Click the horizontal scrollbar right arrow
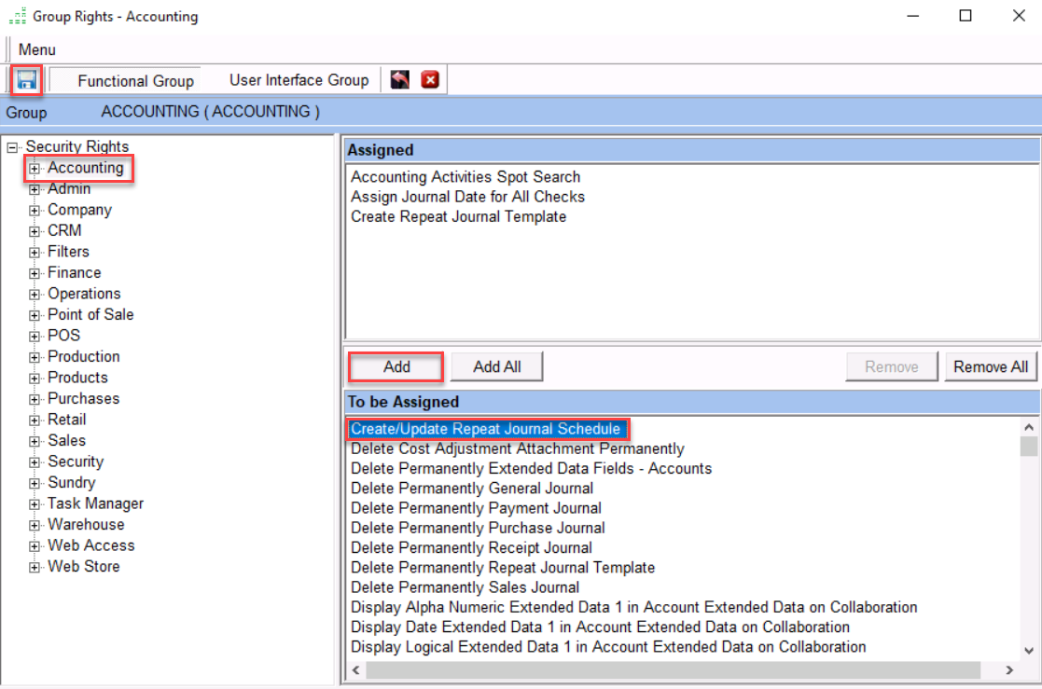This screenshot has width=1042, height=689. 1008,670
